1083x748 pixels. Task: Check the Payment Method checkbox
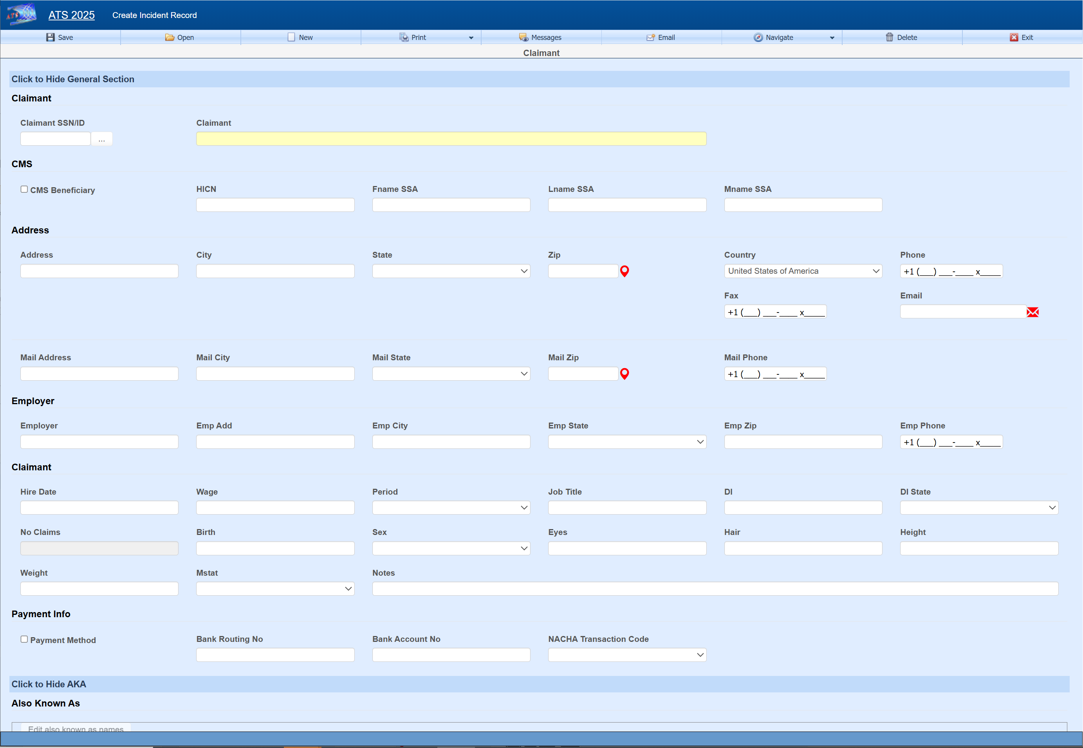[24, 639]
